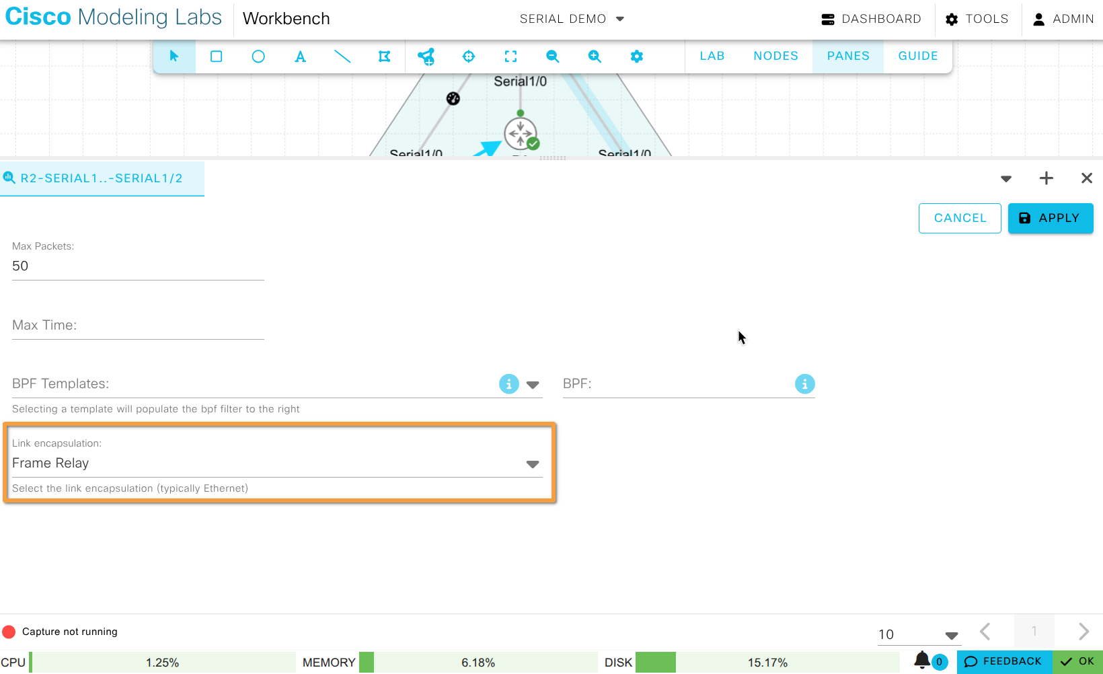
Task: Select the rectangle drawing tool
Action: (216, 57)
